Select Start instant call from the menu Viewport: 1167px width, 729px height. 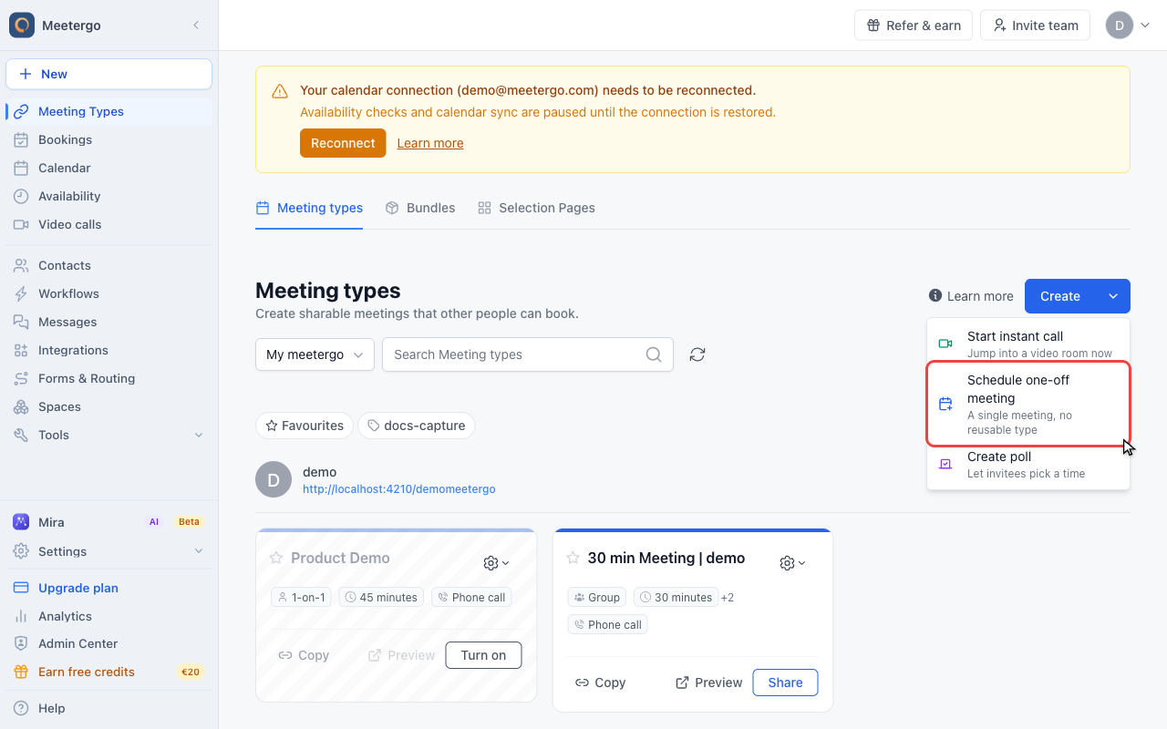1028,344
